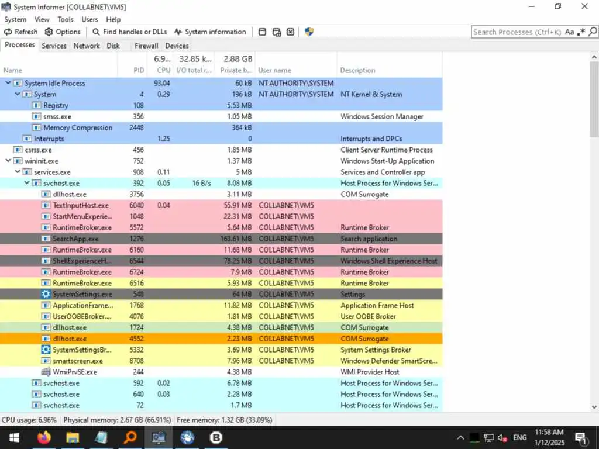Select the Processes tab
Image resolution: width=599 pixels, height=449 pixels.
(19, 45)
